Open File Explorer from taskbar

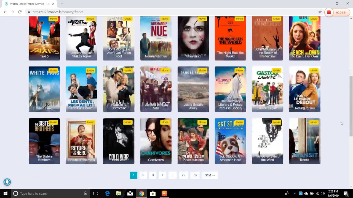[119, 194]
